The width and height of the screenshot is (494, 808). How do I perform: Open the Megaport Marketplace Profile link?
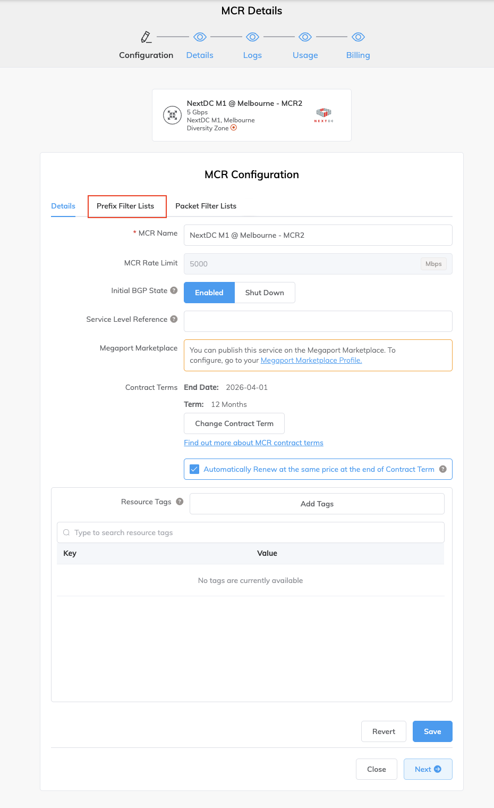tap(311, 360)
